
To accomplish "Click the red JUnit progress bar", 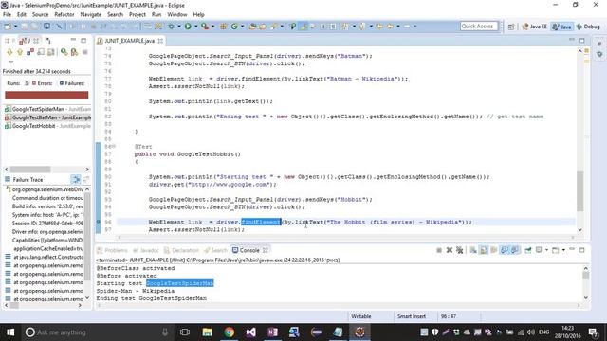I will (46, 95).
